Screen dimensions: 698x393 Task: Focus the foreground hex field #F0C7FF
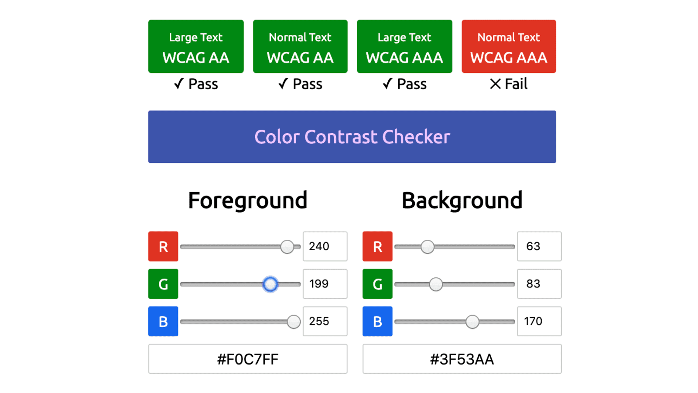(x=248, y=359)
